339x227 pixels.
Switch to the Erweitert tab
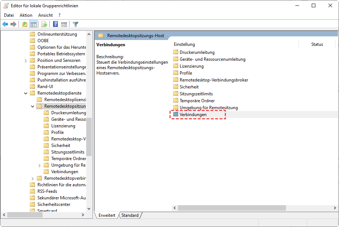[x=107, y=215]
